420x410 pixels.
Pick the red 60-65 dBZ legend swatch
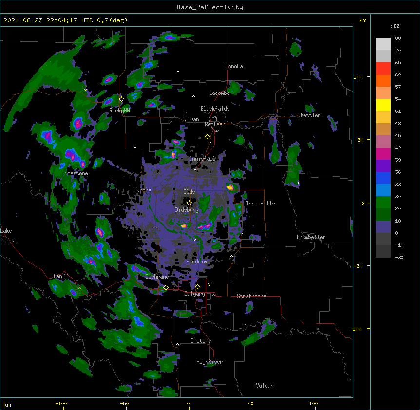383,69
